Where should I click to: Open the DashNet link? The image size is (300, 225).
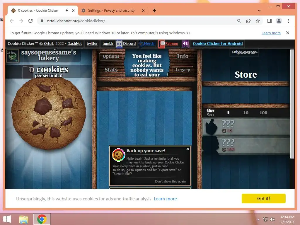75,43
